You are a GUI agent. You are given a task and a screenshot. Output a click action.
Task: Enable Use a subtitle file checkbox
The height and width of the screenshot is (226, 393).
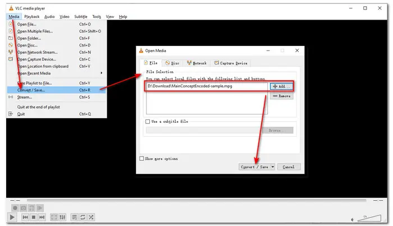pyautogui.click(x=148, y=122)
